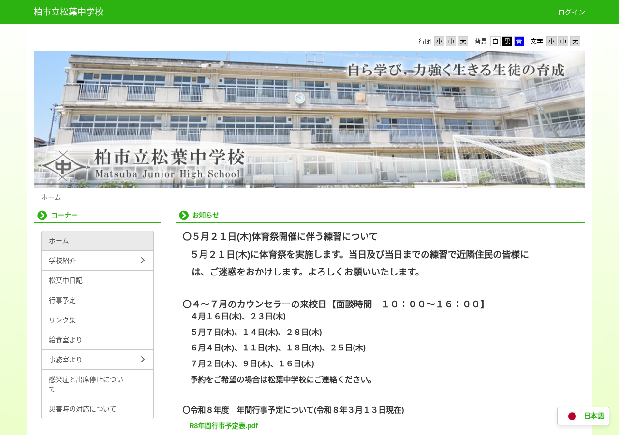Set font size 文字 to 大
619x435 pixels.
click(575, 42)
